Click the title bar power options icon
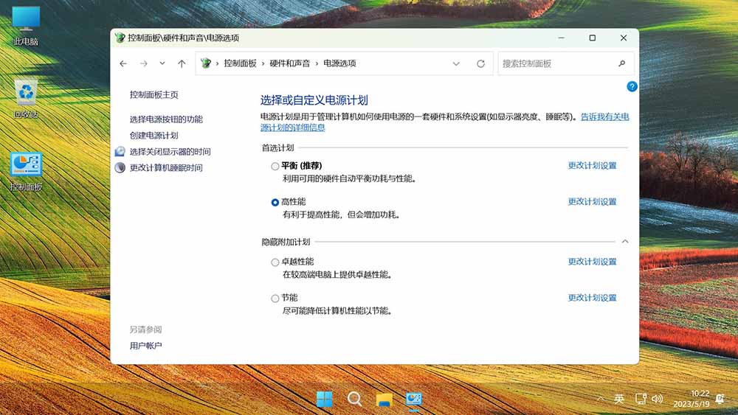 120,38
